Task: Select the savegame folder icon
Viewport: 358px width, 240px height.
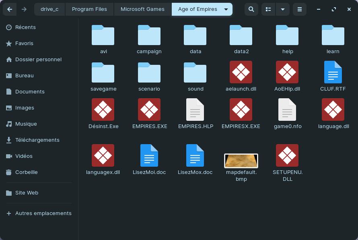Action: pyautogui.click(x=103, y=72)
